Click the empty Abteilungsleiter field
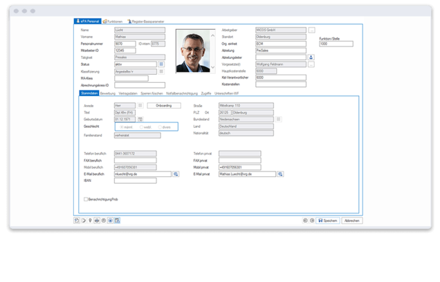 pos(281,57)
